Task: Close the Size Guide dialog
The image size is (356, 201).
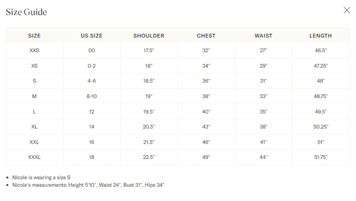Action: tap(347, 10)
